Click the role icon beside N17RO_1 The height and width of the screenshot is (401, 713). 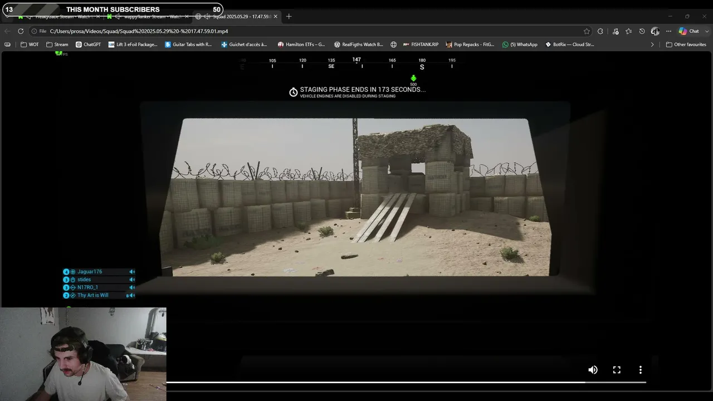[x=72, y=287]
